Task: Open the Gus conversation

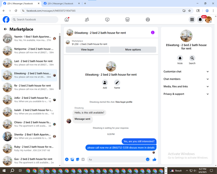Action: tap(29, 161)
